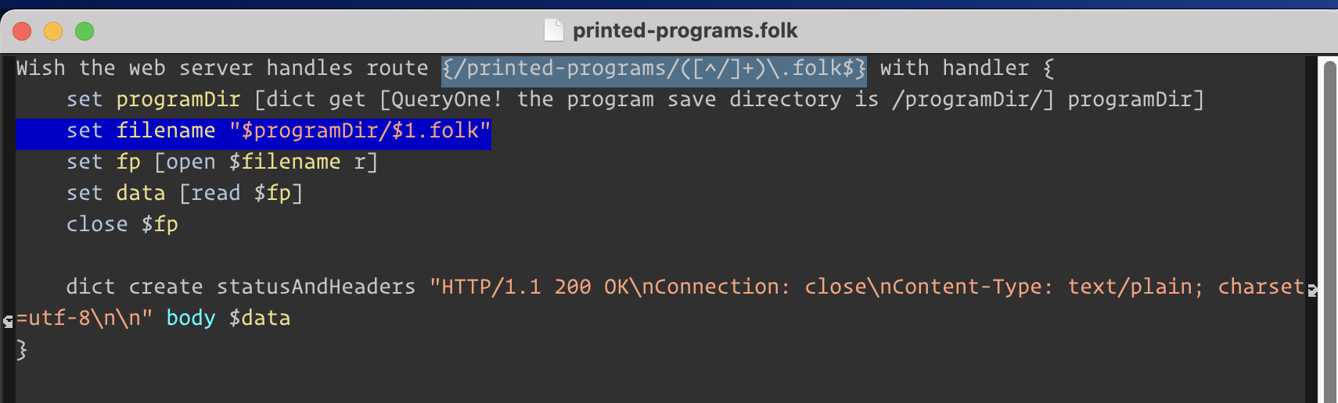Click the printed-programs.folk window title
1338x403 pixels.
click(685, 30)
